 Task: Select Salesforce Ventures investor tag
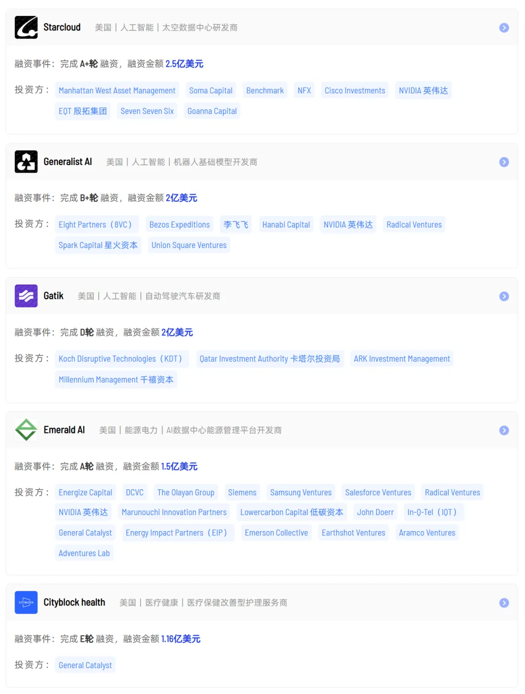tap(378, 492)
